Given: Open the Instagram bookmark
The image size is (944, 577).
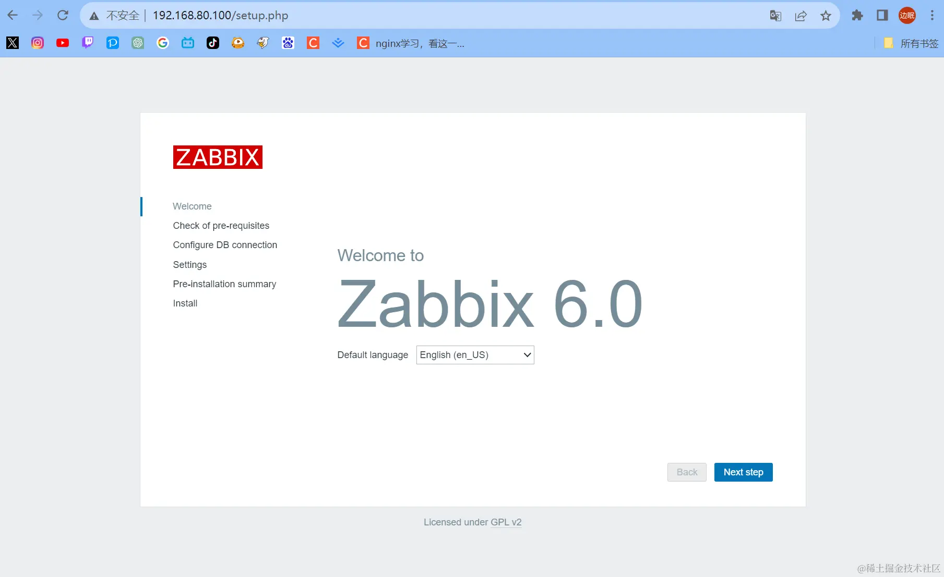Looking at the screenshot, I should [38, 43].
